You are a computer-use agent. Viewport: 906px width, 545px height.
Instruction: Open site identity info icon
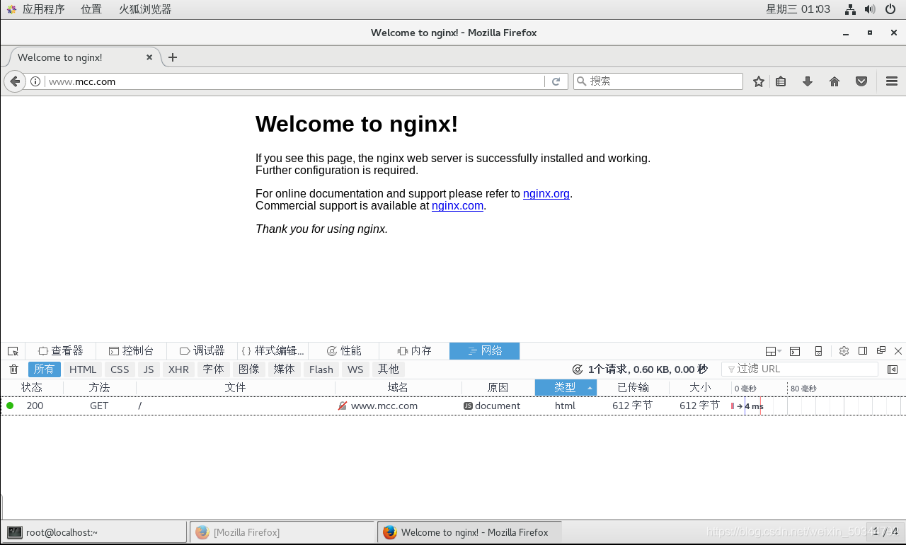coord(35,81)
